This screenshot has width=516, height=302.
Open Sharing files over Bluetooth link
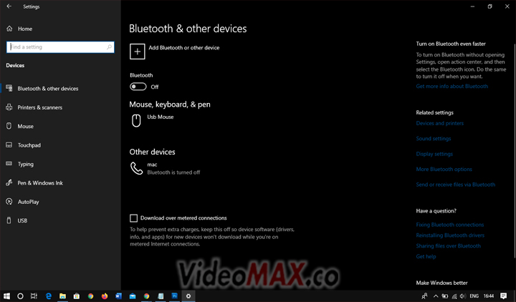[448, 245]
